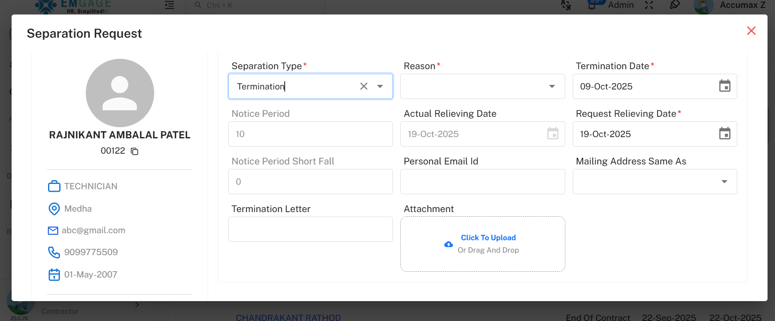Open CHANDRAKANT RATHOD link in background list
Viewport: 775px width, 321px height.
click(288, 317)
